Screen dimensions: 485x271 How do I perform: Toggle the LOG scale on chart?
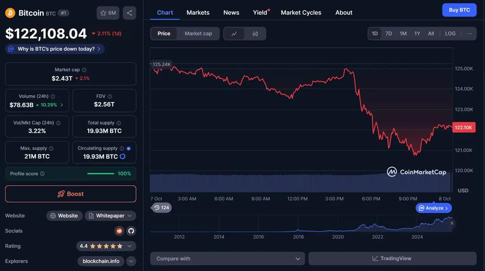click(x=450, y=34)
